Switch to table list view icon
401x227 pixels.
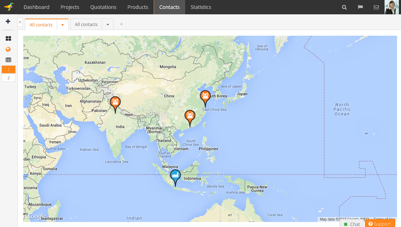coord(8,60)
